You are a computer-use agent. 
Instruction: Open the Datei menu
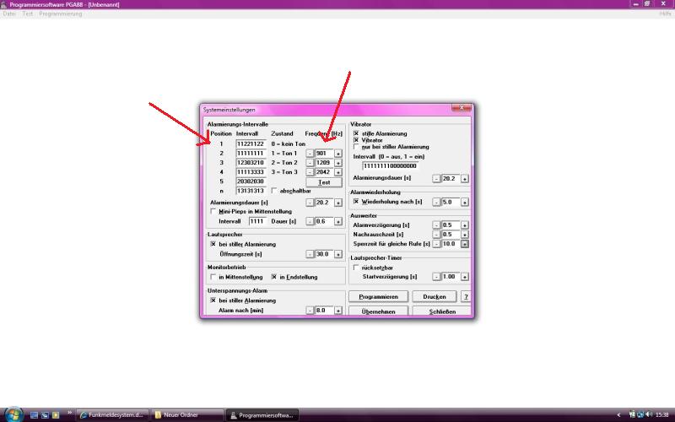pyautogui.click(x=10, y=14)
